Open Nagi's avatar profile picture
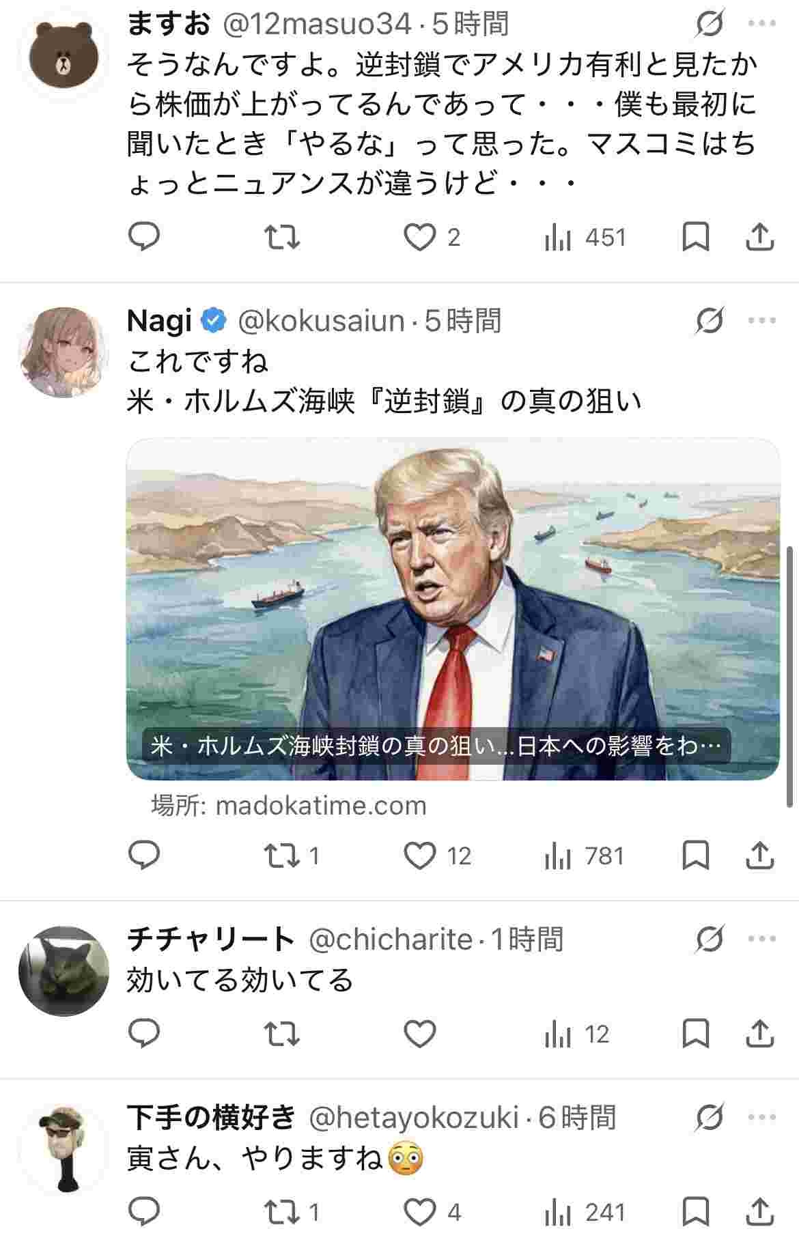The width and height of the screenshot is (799, 1257). 64,352
